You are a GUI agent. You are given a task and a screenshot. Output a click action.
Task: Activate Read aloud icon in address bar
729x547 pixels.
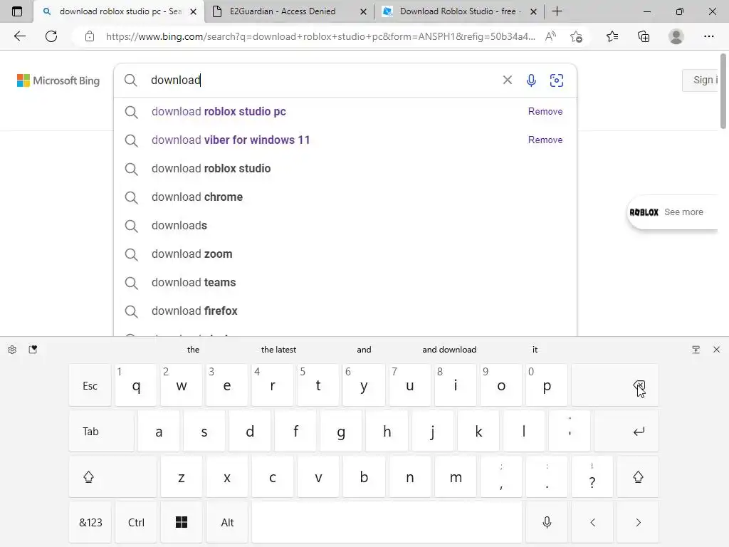tap(550, 36)
